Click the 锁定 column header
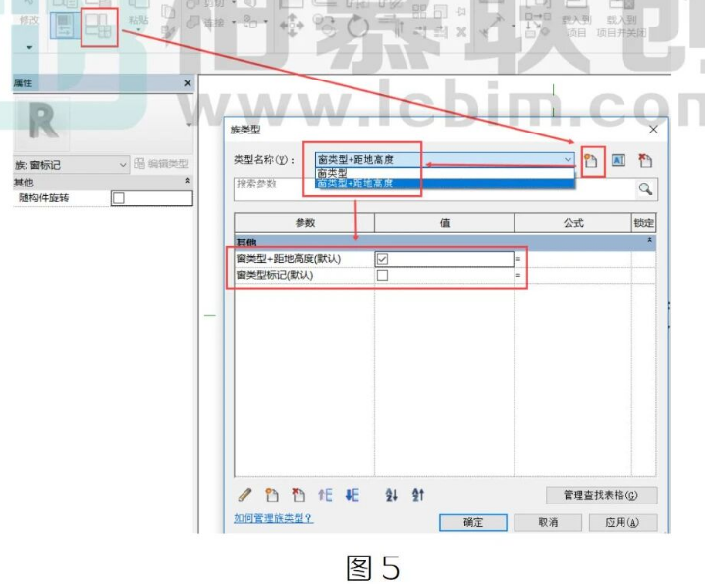 (x=643, y=223)
